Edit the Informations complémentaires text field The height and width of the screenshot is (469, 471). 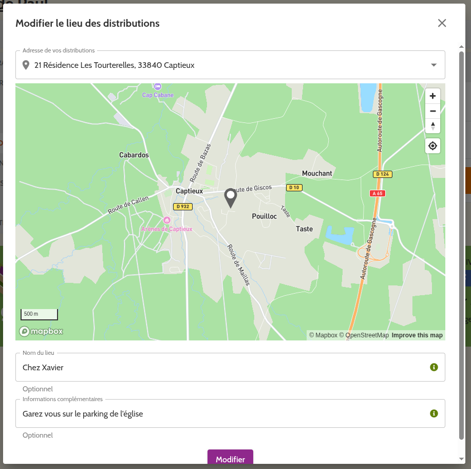(x=221, y=413)
